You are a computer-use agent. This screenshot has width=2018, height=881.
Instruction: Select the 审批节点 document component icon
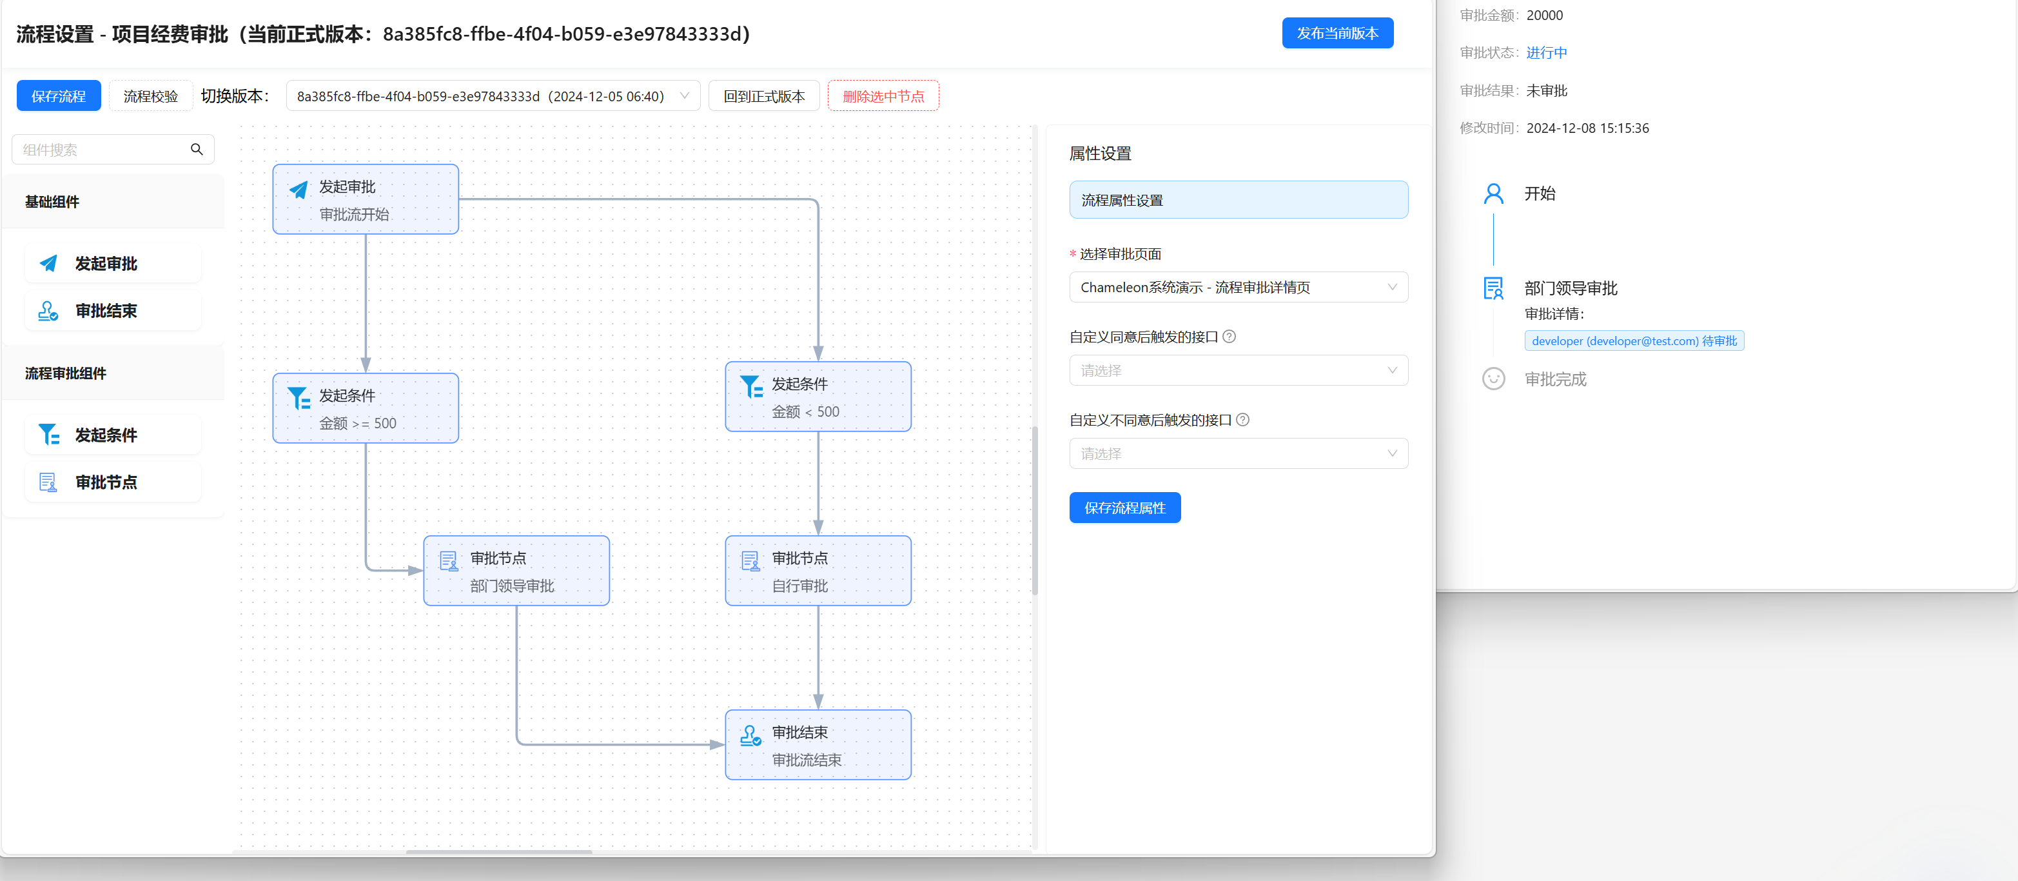48,482
